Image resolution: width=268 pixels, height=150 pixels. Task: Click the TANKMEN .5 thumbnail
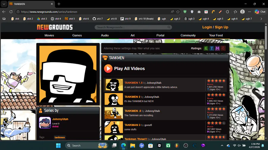click(114, 113)
